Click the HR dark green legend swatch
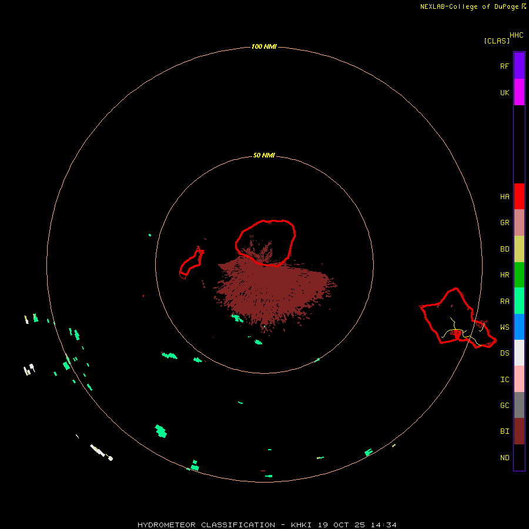 click(519, 274)
